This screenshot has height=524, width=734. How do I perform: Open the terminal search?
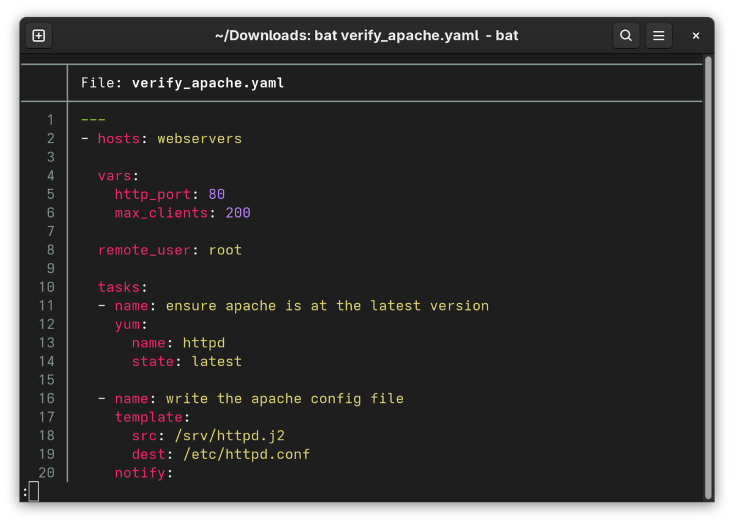(x=626, y=35)
